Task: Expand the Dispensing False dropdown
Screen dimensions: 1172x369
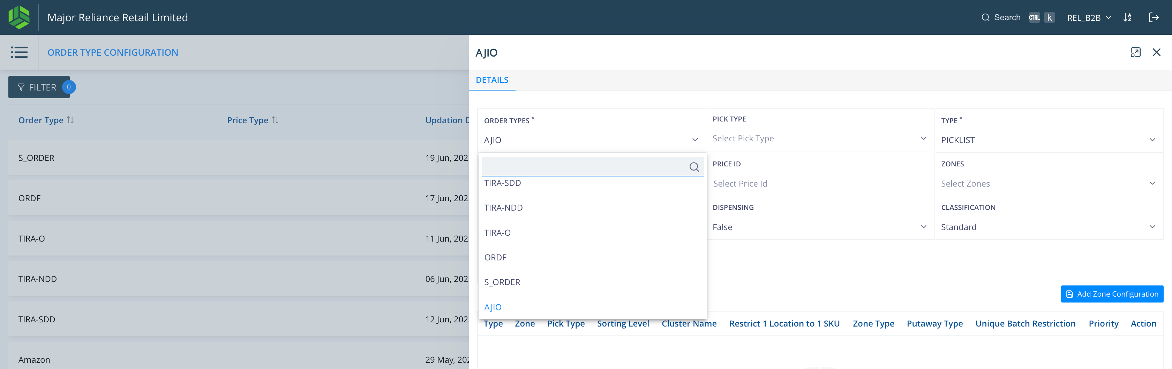Action: pyautogui.click(x=924, y=227)
